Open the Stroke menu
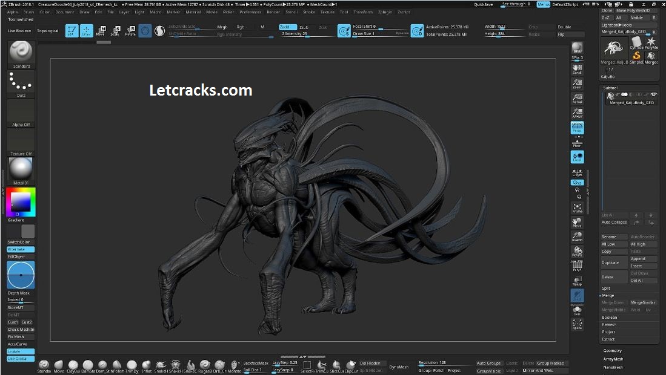The image size is (666, 375). pos(309,12)
